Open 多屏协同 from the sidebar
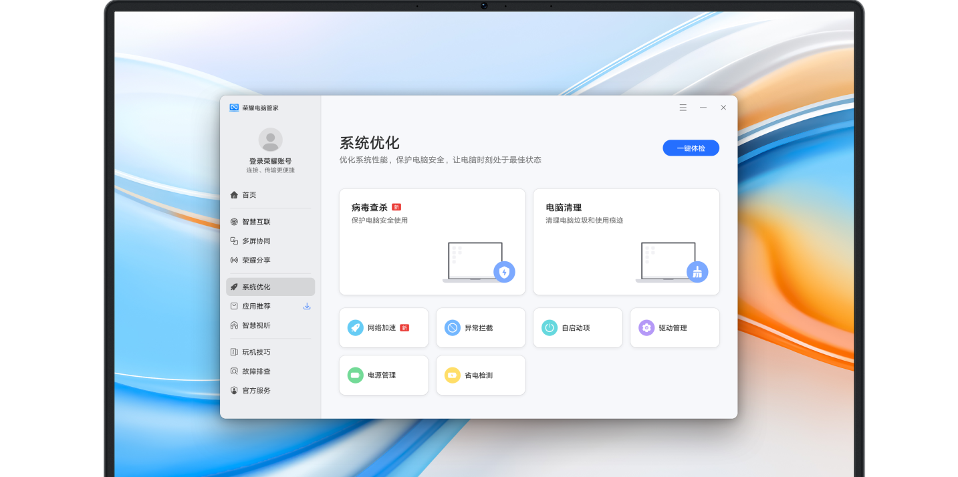 point(255,241)
